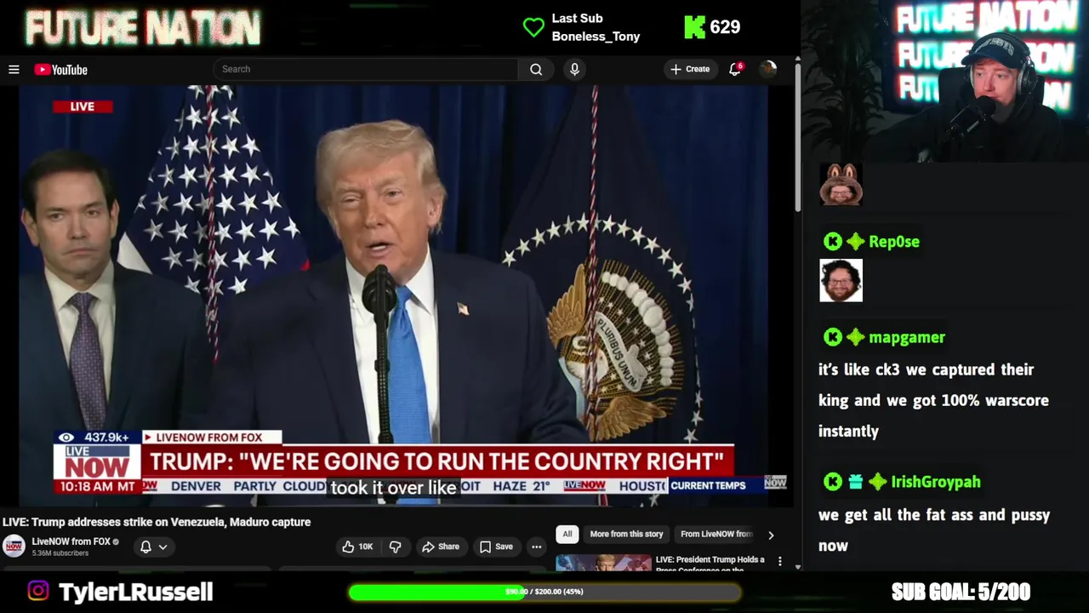Focus the YouTube search box
1089x613 pixels.
click(366, 69)
